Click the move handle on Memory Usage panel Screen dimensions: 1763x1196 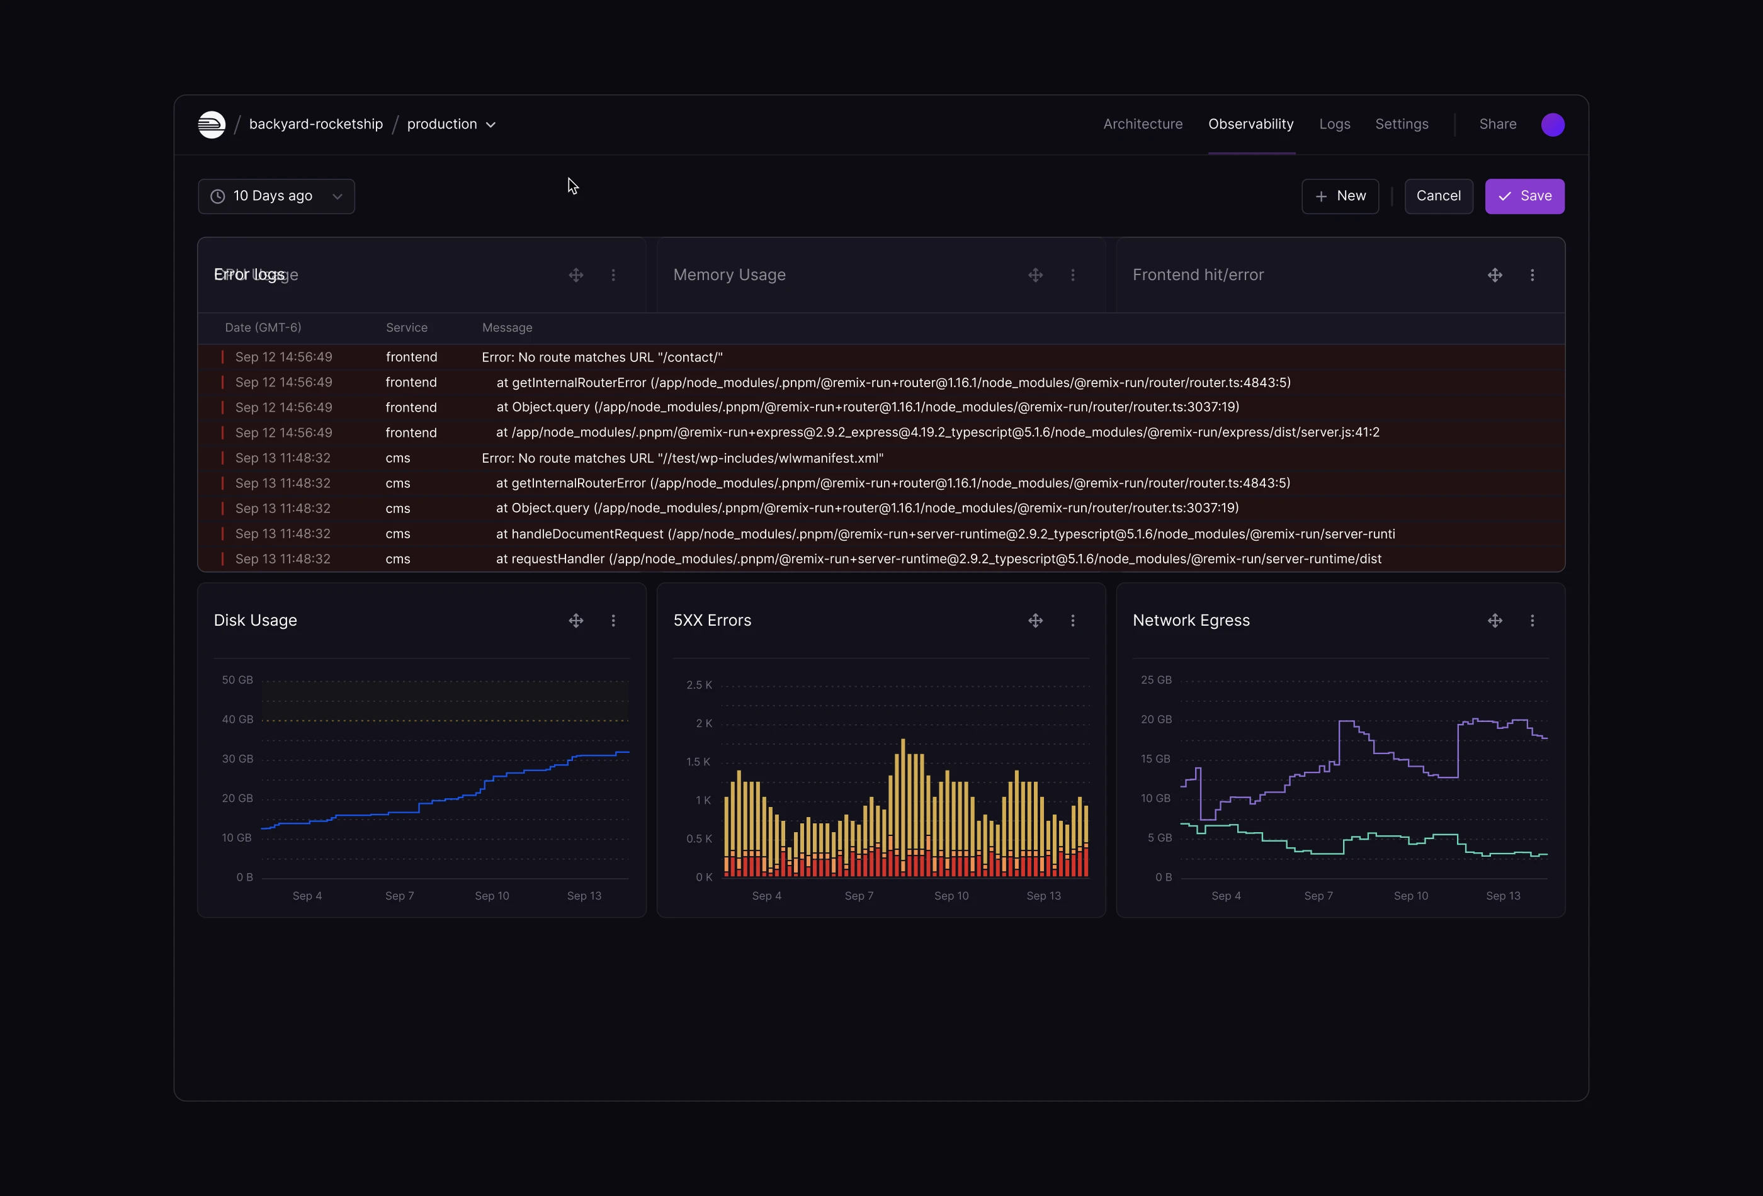tap(1036, 275)
